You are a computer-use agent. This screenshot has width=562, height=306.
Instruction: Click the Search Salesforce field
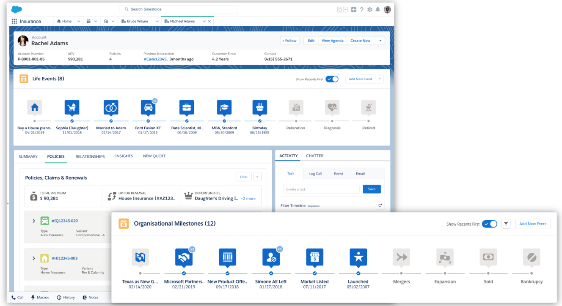coord(178,9)
